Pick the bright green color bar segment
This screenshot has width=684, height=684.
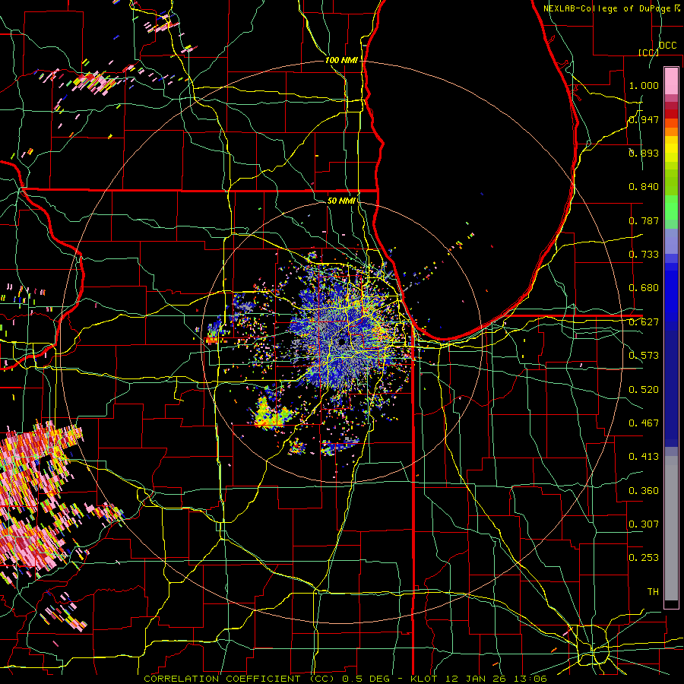(671, 207)
